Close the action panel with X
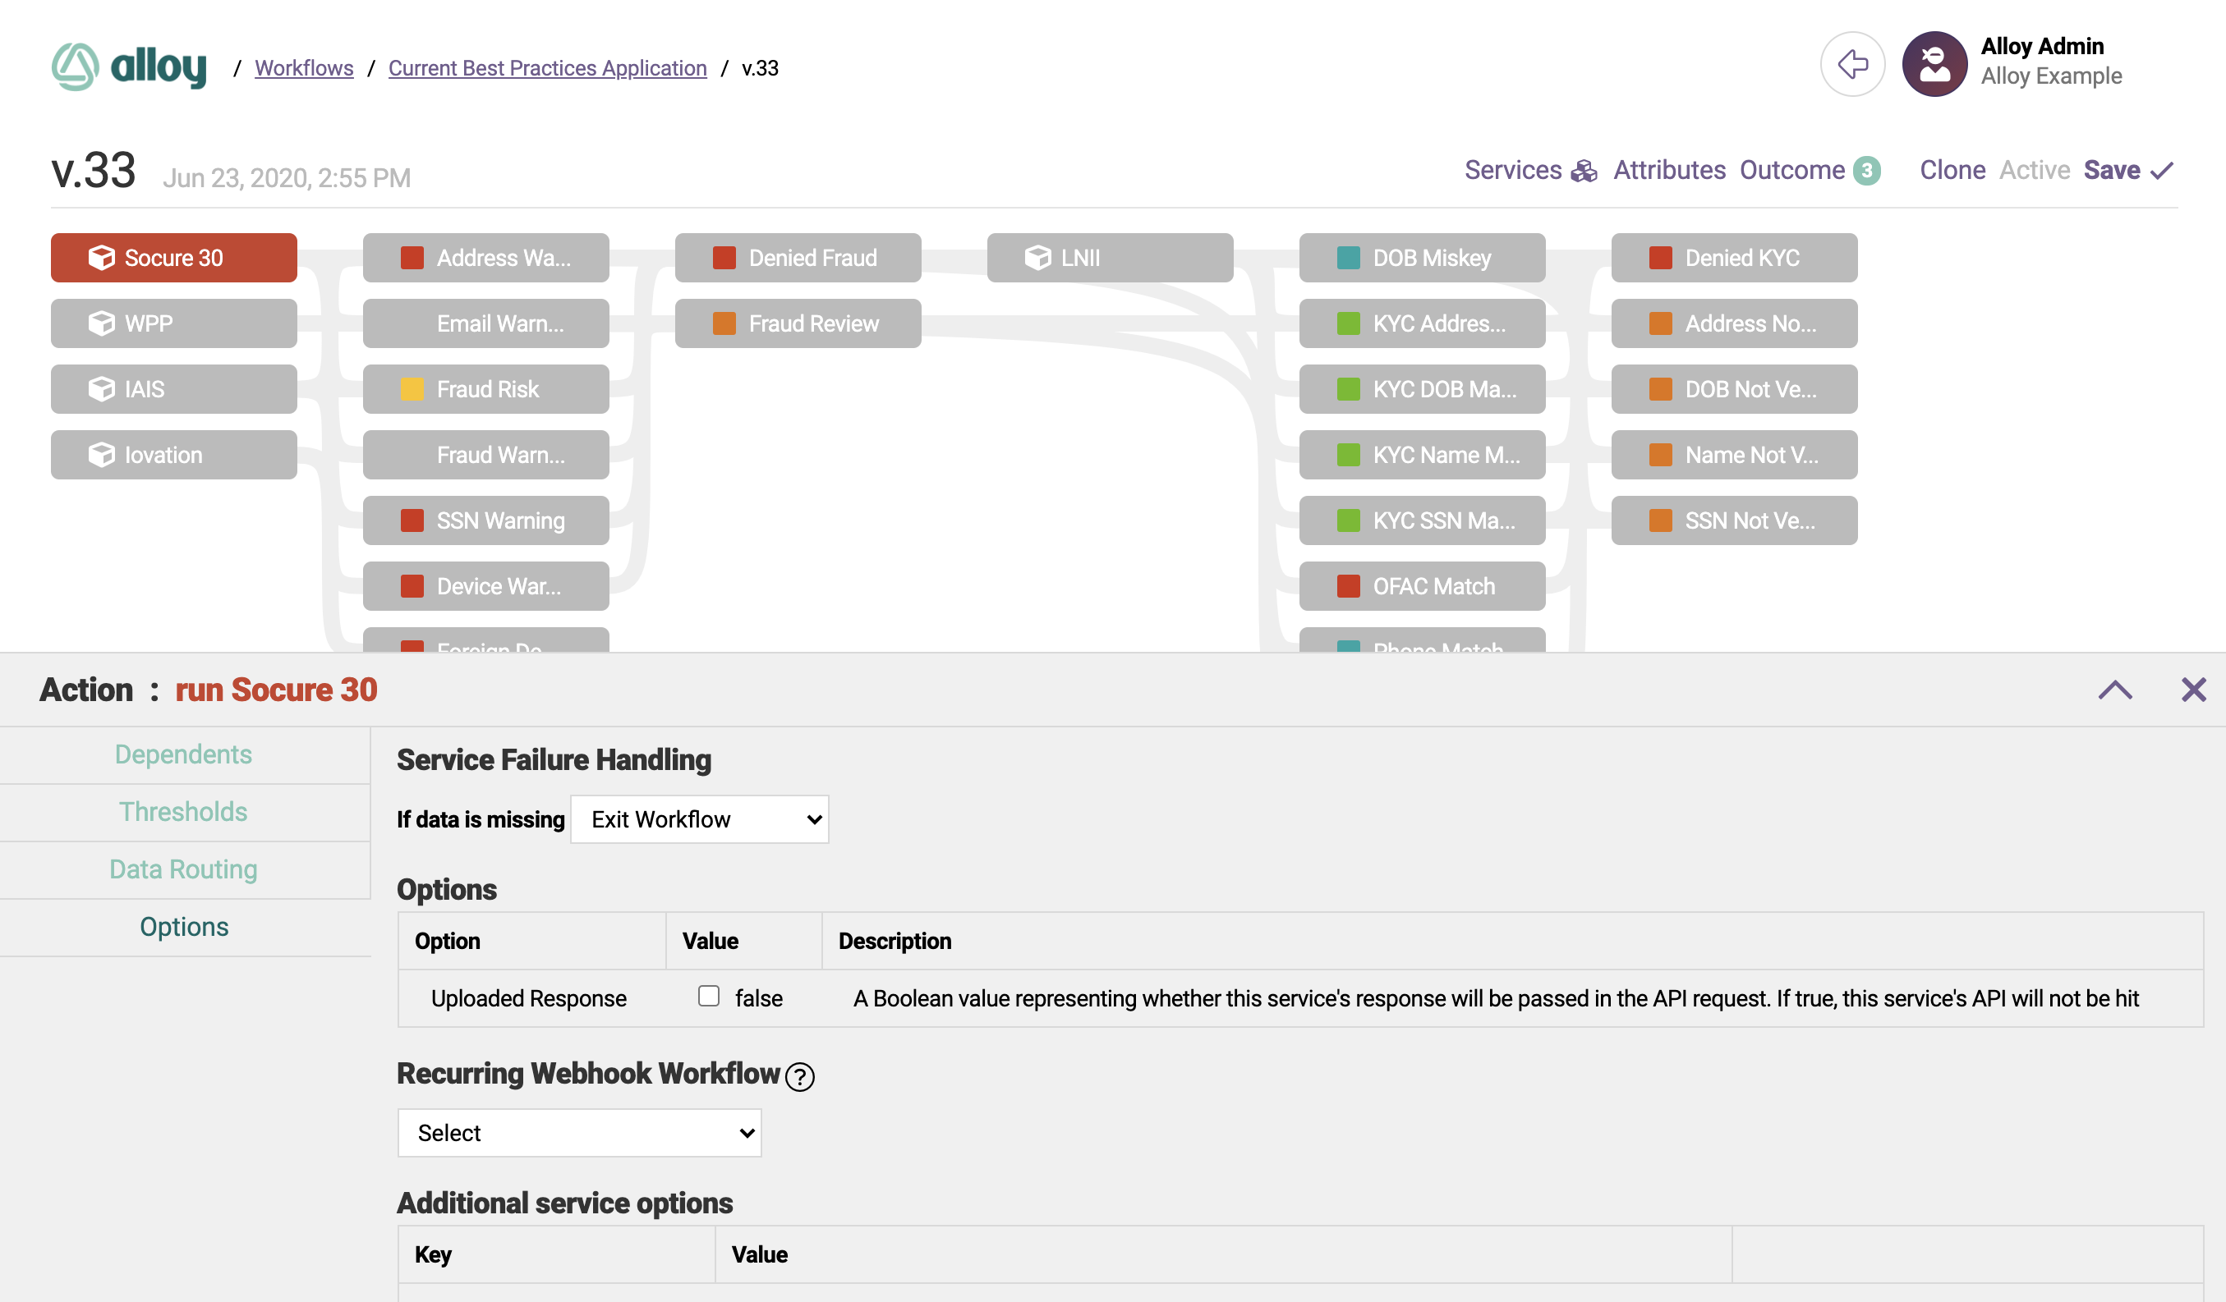The width and height of the screenshot is (2226, 1302). click(2193, 690)
